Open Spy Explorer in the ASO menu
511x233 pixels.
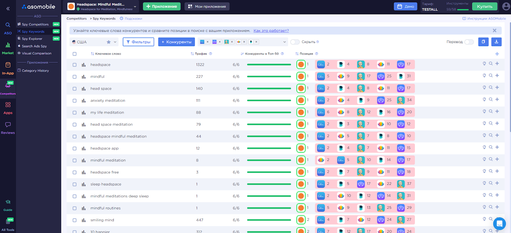(32, 39)
